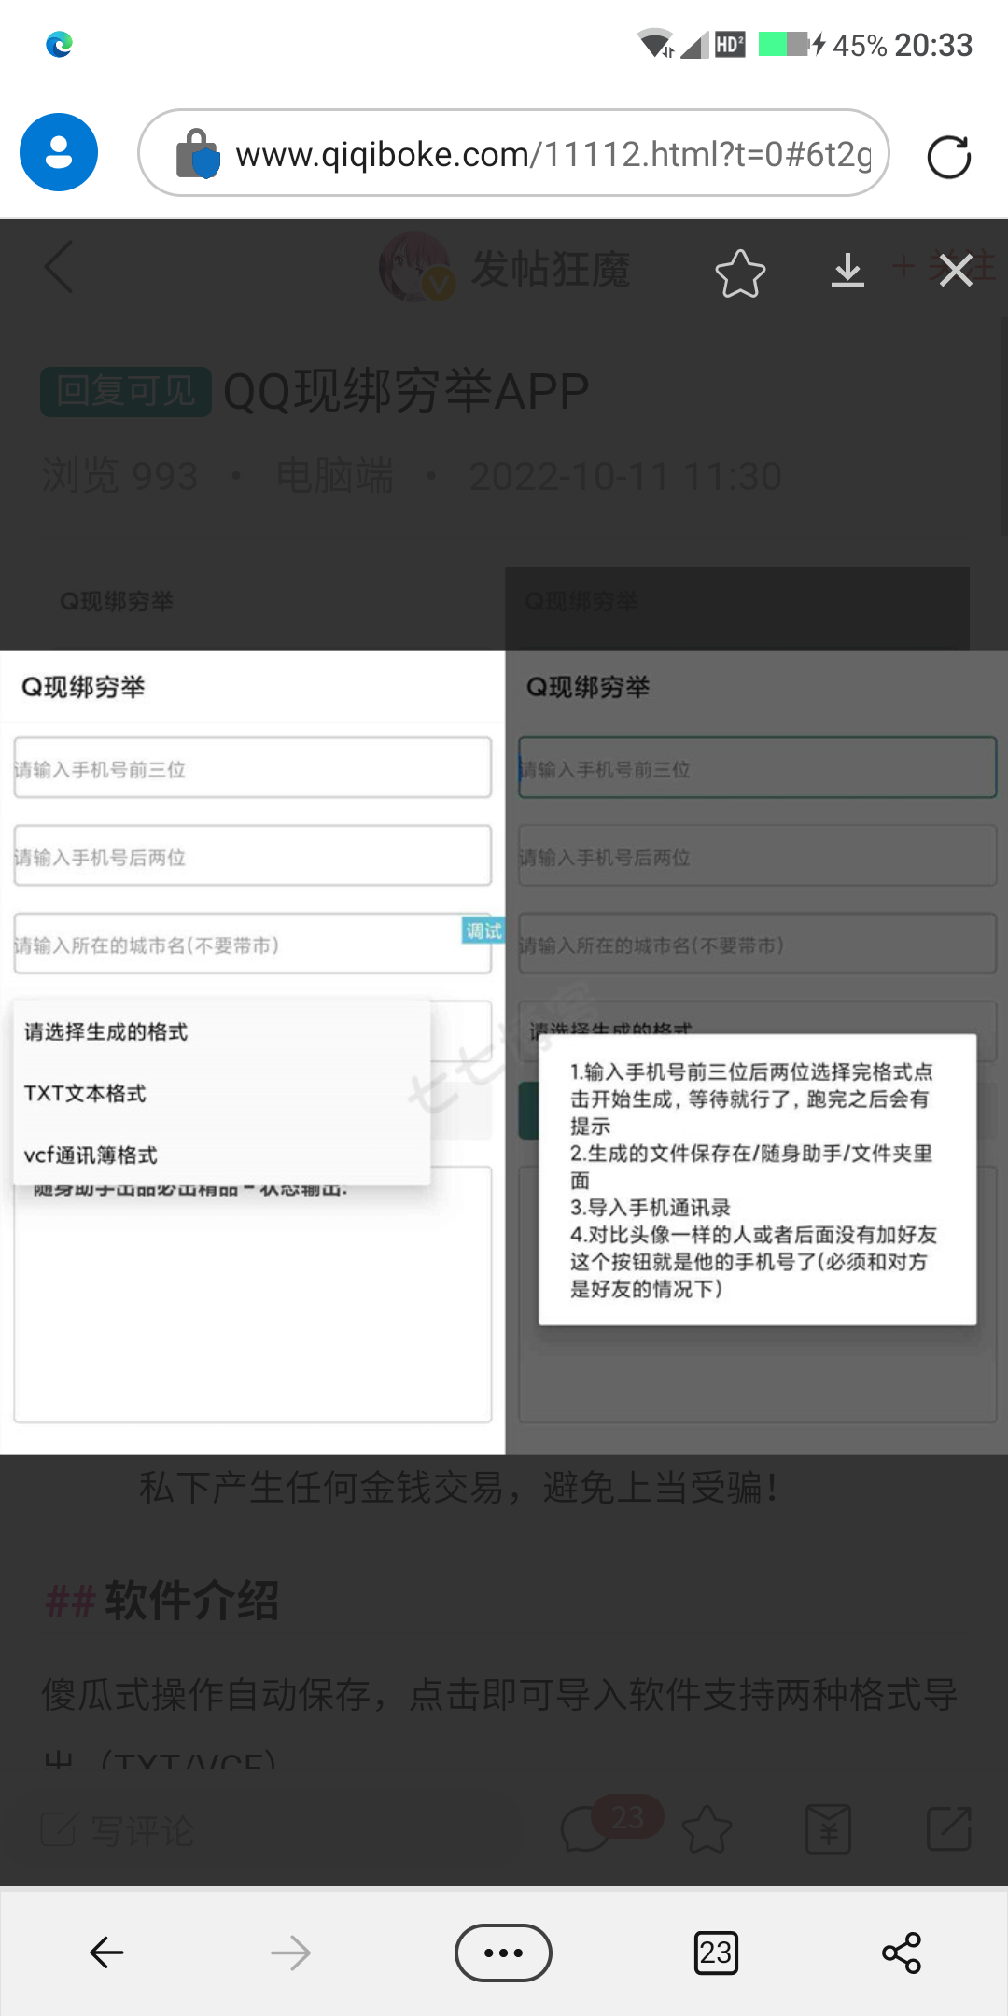Tap the 电脑端 label
This screenshot has width=1008, height=2016.
pos(334,476)
